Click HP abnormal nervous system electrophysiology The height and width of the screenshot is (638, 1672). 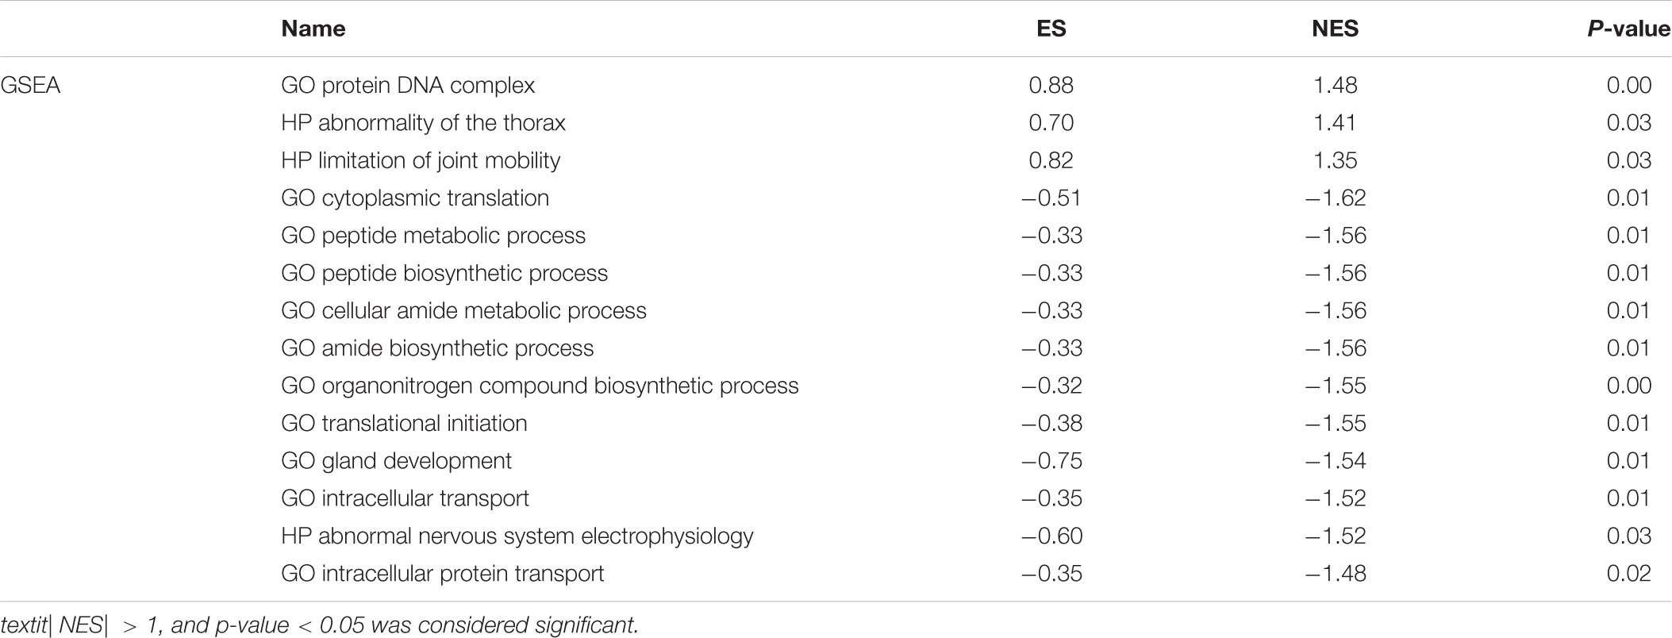[517, 536]
